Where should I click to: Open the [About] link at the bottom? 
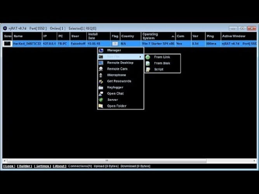59,166
